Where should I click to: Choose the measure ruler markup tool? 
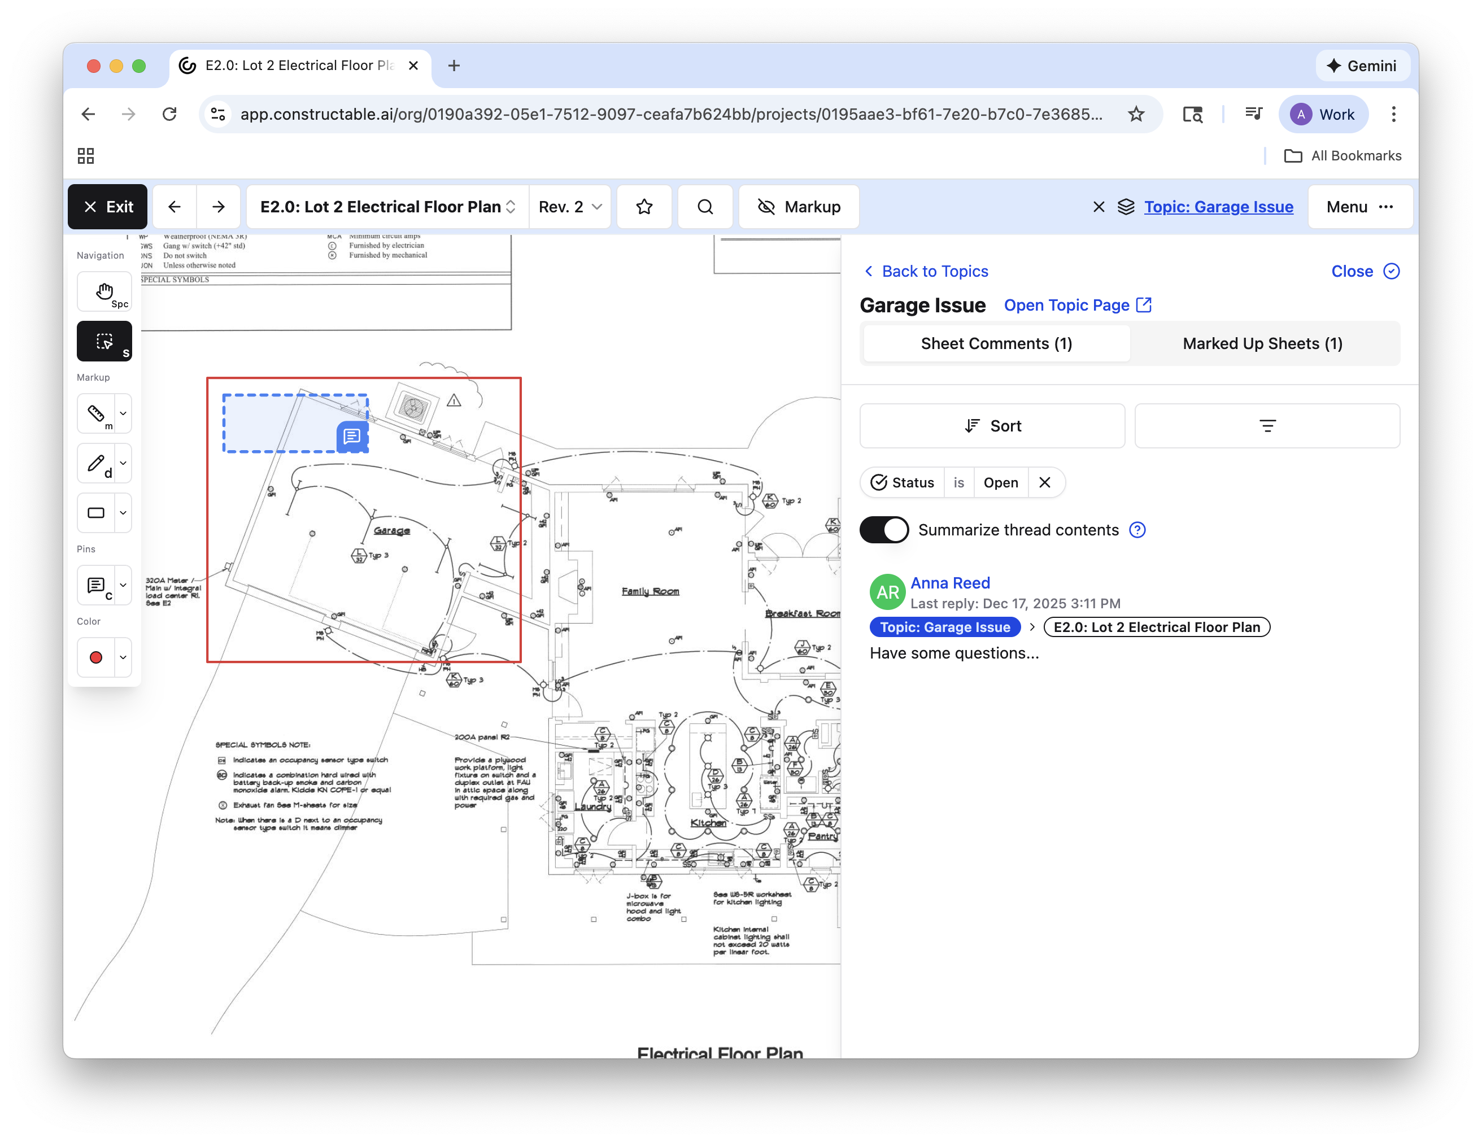[95, 413]
